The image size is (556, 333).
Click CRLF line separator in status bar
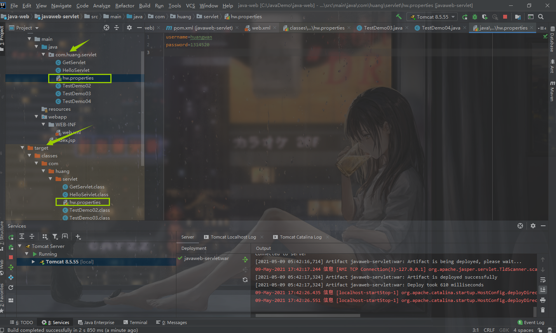point(489,330)
